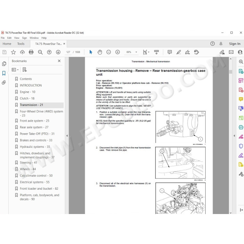Switch to the Tools tab
This screenshot has height=244, width=244.
tap(21, 44)
